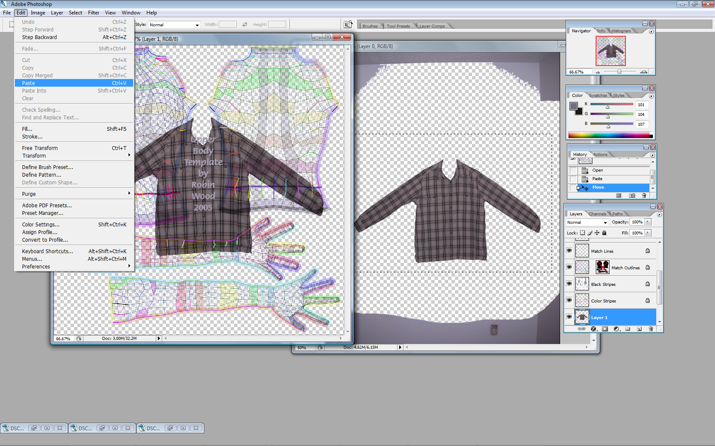Switch to the Channels tab
This screenshot has width=715, height=446.
[597, 214]
